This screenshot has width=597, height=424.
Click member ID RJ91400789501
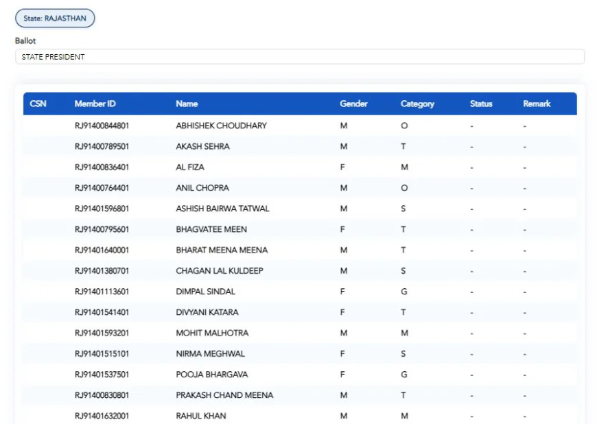click(102, 146)
